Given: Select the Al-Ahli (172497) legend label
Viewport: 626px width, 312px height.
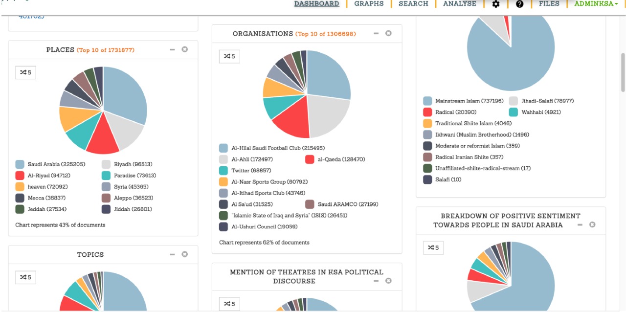Looking at the screenshot, I should point(252,159).
